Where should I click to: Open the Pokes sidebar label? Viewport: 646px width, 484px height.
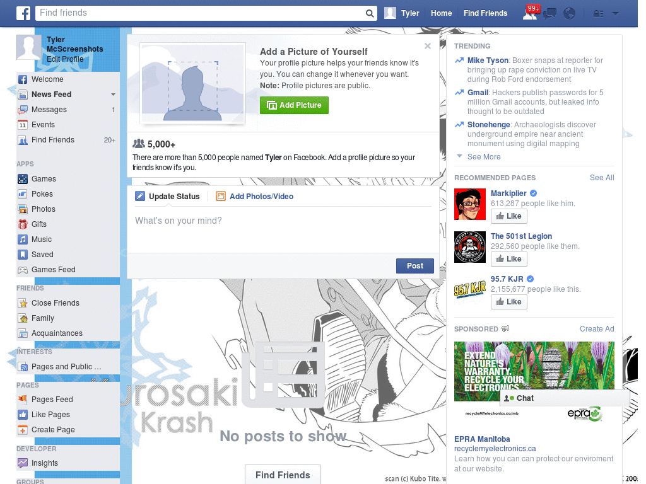[42, 194]
